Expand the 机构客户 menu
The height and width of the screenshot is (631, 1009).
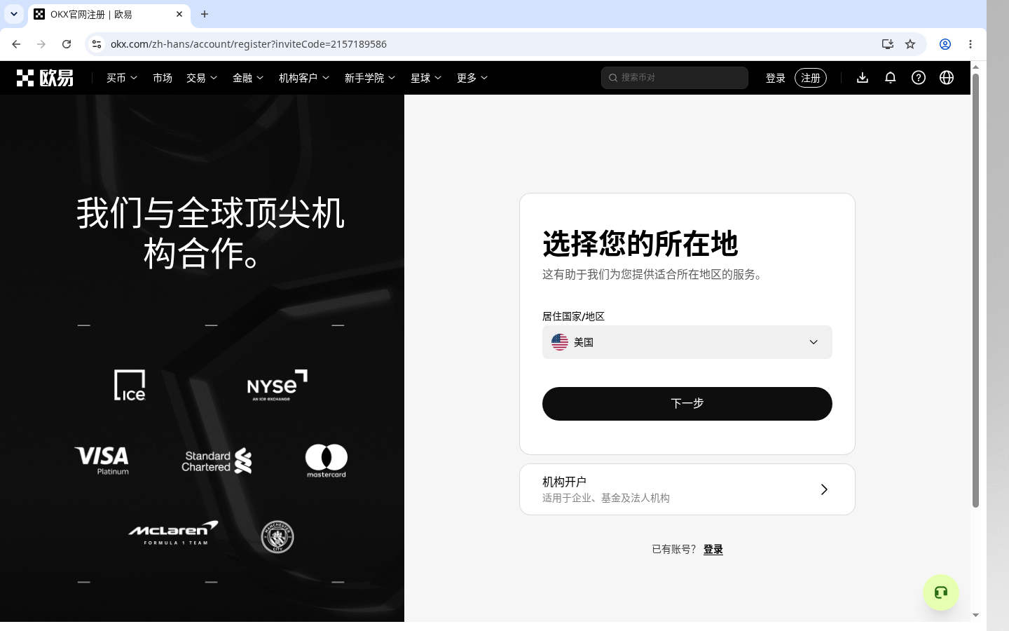click(x=304, y=78)
